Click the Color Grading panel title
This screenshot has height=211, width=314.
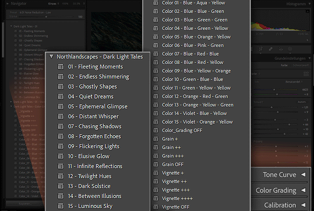276,190
